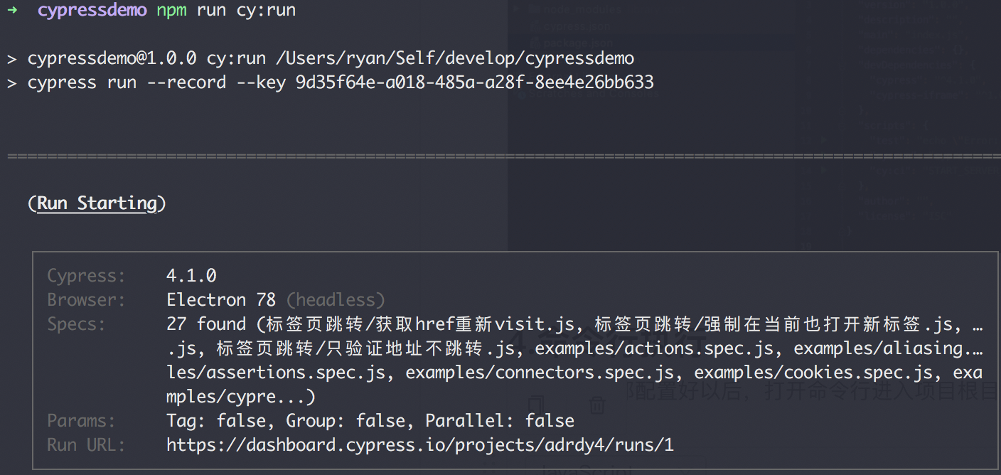Screen dimensions: 1001x475
Task: Click the record key 9d35f64e text
Action: click(x=474, y=82)
